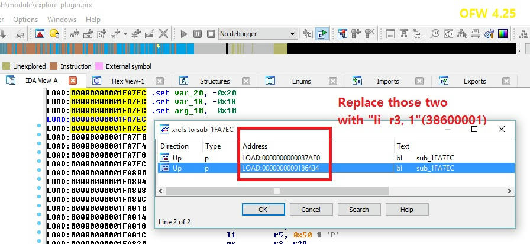Click Cancel in the xrefs dialog
Viewport: 530px width, 244px height.
click(x=311, y=210)
